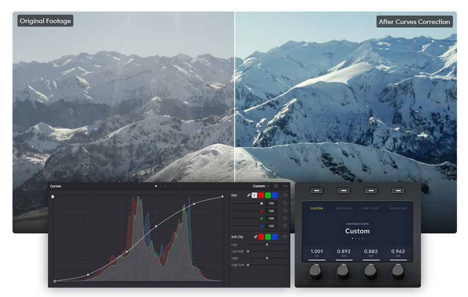Image resolution: width=468 pixels, height=297 pixels.
Task: Reset the blue intensity slider
Action: [285, 226]
